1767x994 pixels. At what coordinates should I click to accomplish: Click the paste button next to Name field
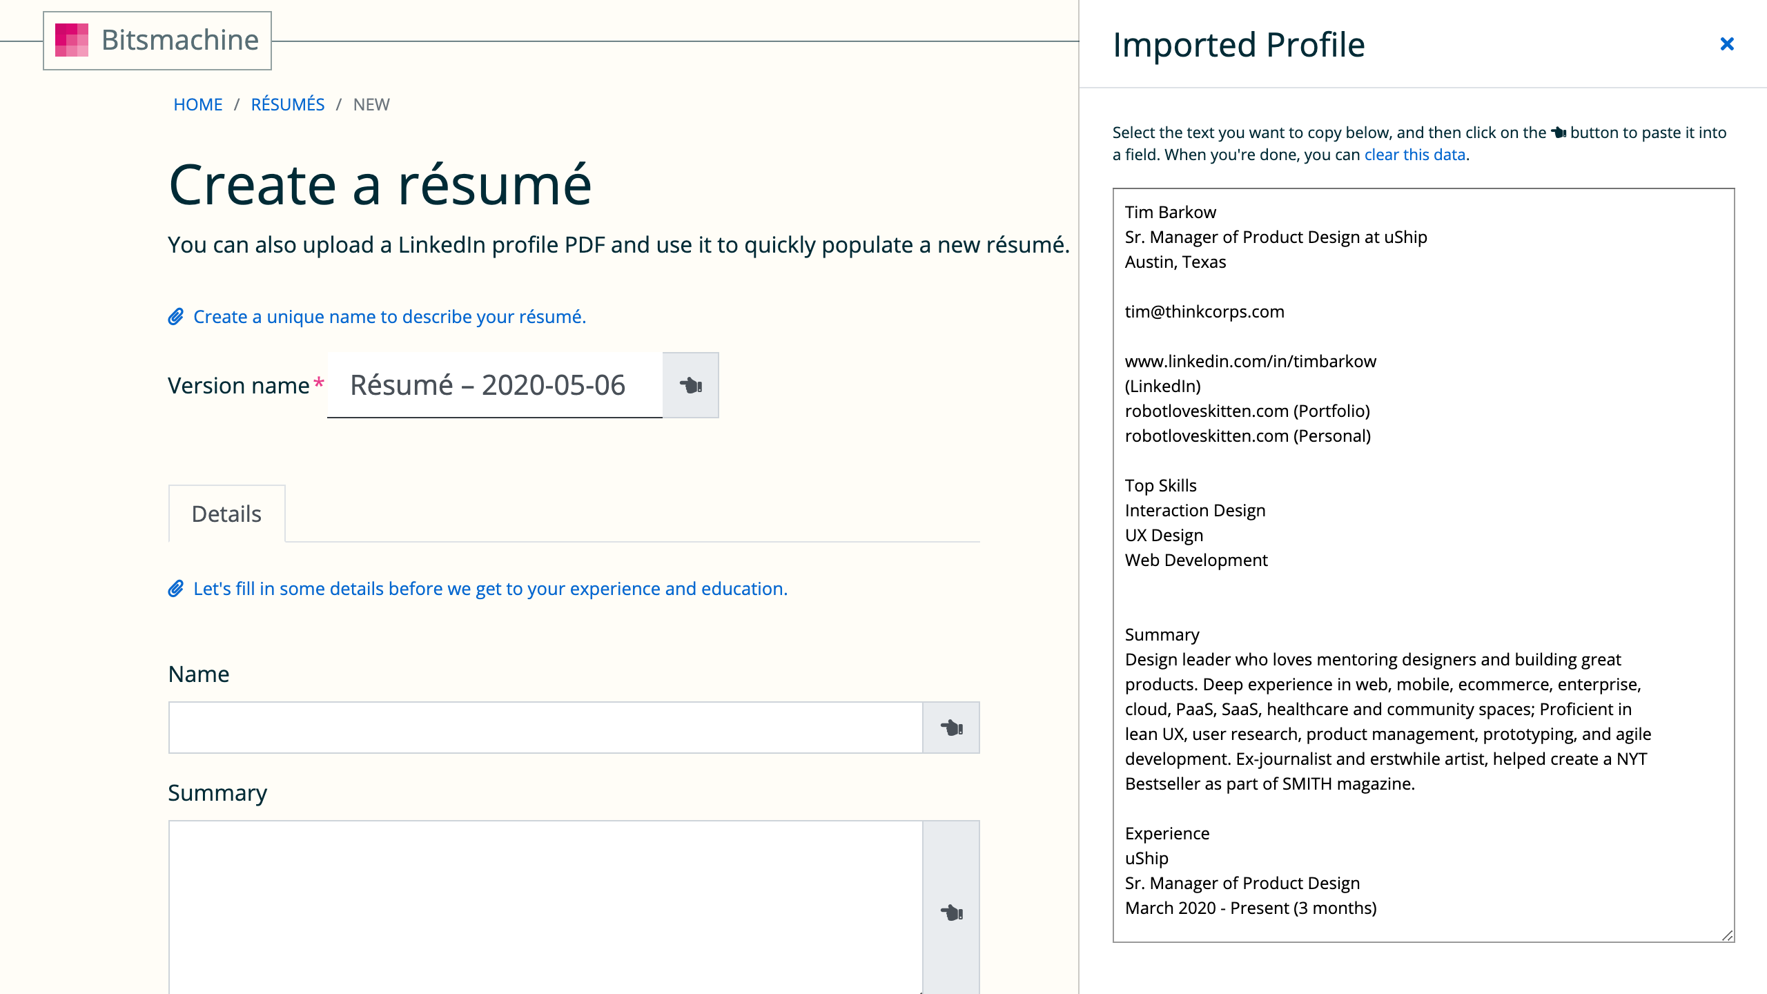[951, 728]
